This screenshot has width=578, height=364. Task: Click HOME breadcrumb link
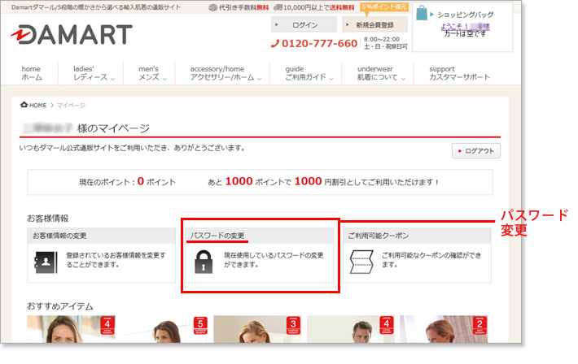click(x=38, y=106)
